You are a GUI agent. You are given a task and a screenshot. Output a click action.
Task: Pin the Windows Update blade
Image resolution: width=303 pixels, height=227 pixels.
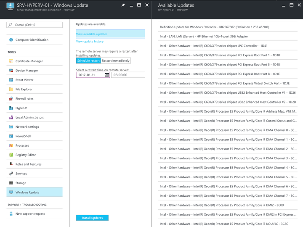(123, 5)
